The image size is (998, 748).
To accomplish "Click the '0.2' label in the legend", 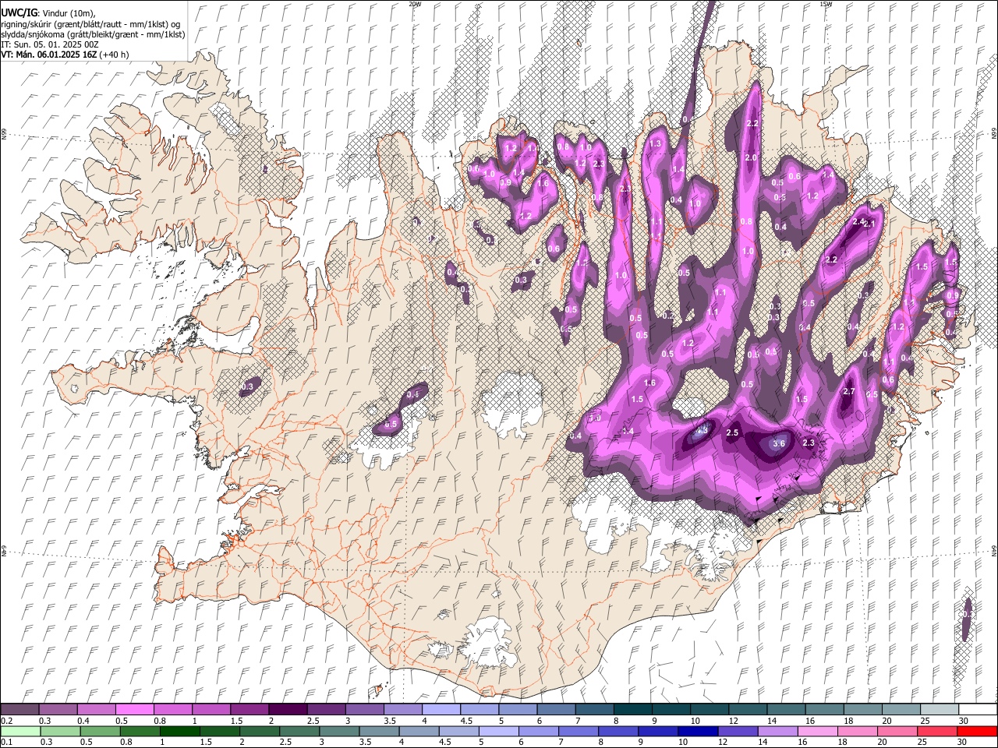I will (6, 721).
